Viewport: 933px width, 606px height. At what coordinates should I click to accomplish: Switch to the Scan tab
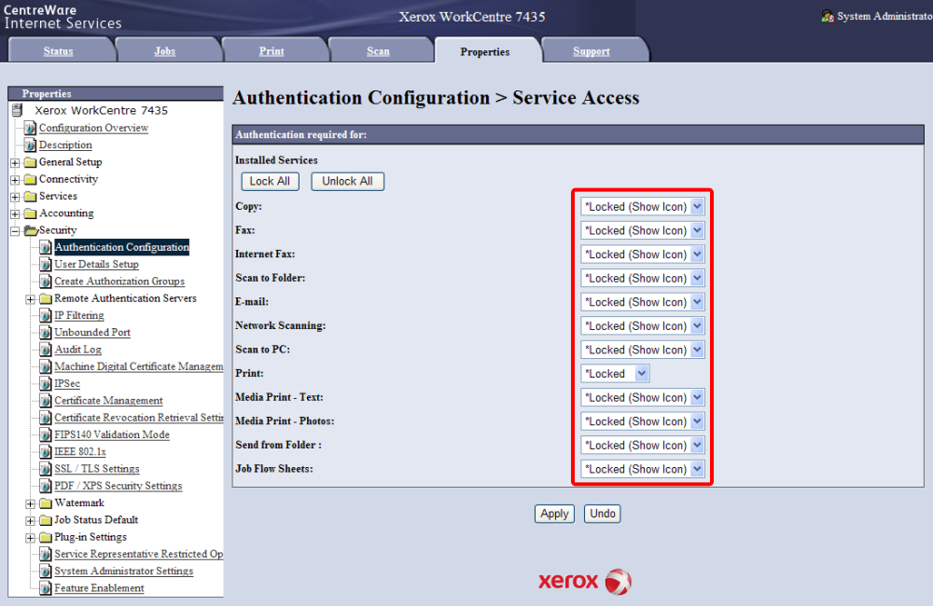pyautogui.click(x=378, y=51)
